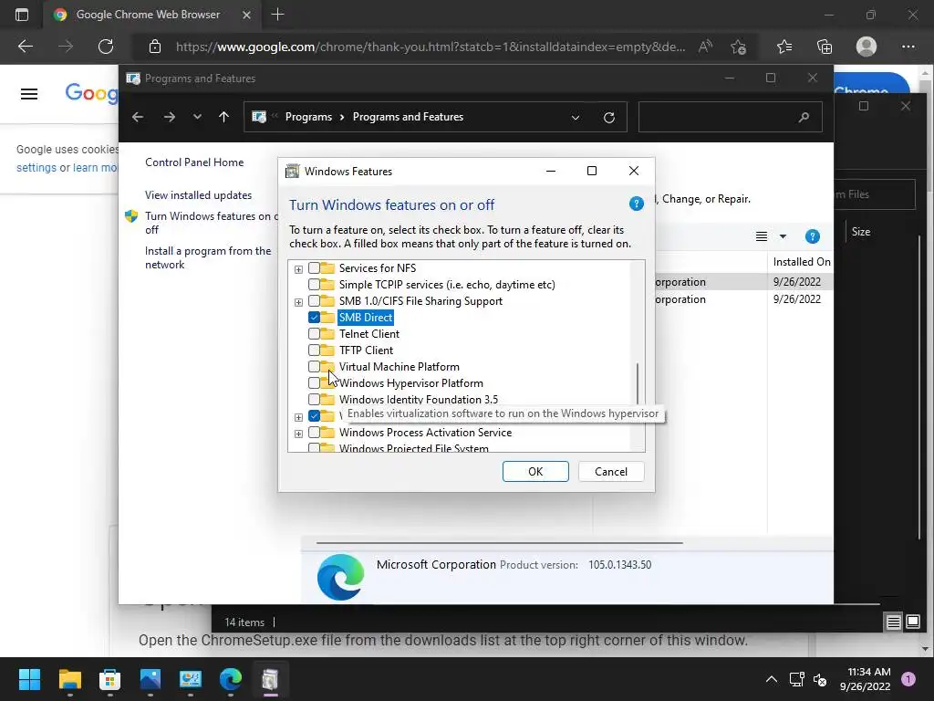Expand the node above Windows Process Activation Service
Viewport: 934px width, 701px height.
(x=298, y=416)
